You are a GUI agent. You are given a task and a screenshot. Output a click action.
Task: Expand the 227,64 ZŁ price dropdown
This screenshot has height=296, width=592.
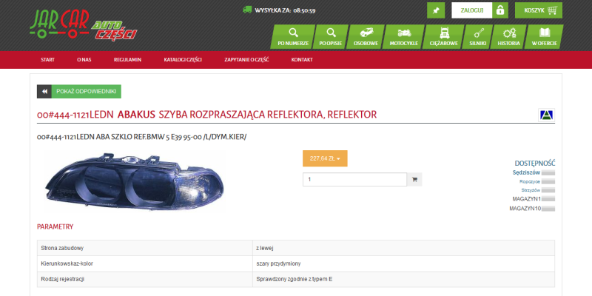[325, 158]
